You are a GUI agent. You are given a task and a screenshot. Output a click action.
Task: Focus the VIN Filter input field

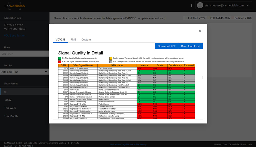pyautogui.click(x=24, y=54)
